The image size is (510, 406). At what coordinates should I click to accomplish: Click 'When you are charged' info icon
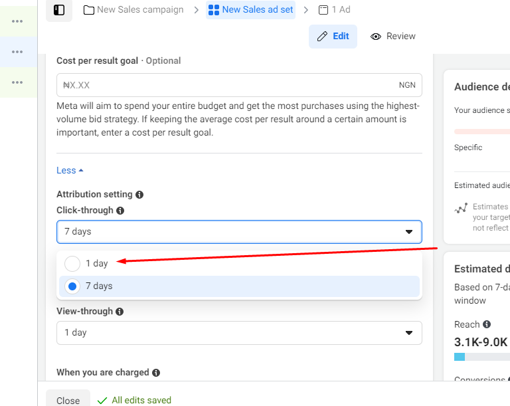click(x=156, y=373)
